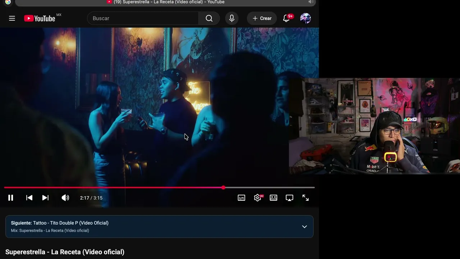The width and height of the screenshot is (460, 259).
Task: Click the webcam overlay of the streamer
Action: [374, 126]
